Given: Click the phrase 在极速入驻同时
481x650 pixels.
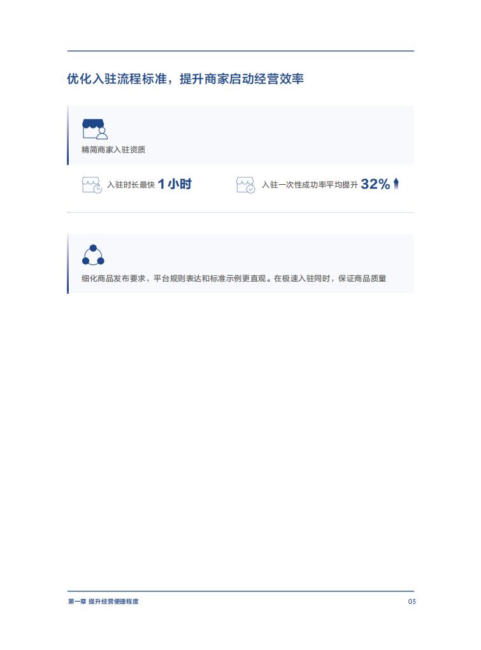Looking at the screenshot, I should point(301,278).
